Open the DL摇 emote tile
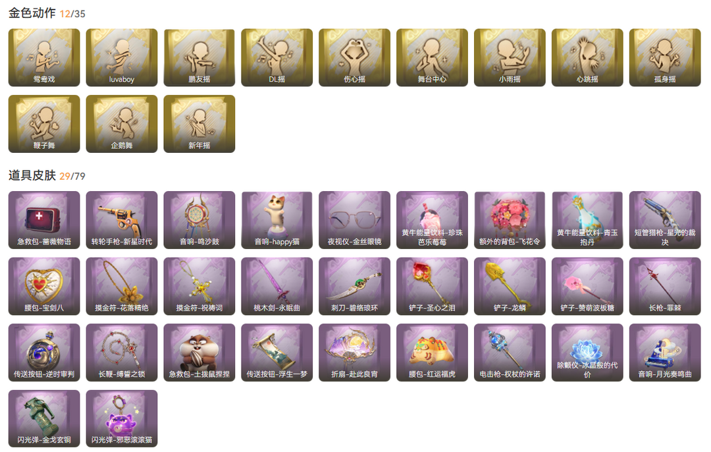The width and height of the screenshot is (711, 452). pos(276,57)
